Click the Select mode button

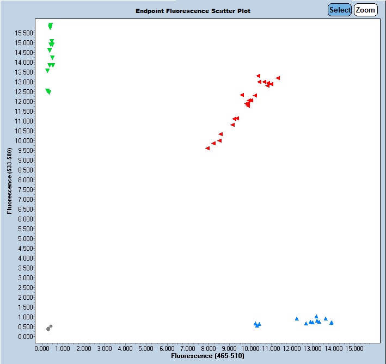click(x=340, y=10)
